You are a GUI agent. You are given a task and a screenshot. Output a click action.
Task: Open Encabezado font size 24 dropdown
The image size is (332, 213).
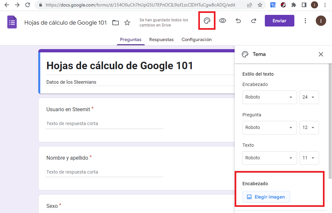[309, 97]
